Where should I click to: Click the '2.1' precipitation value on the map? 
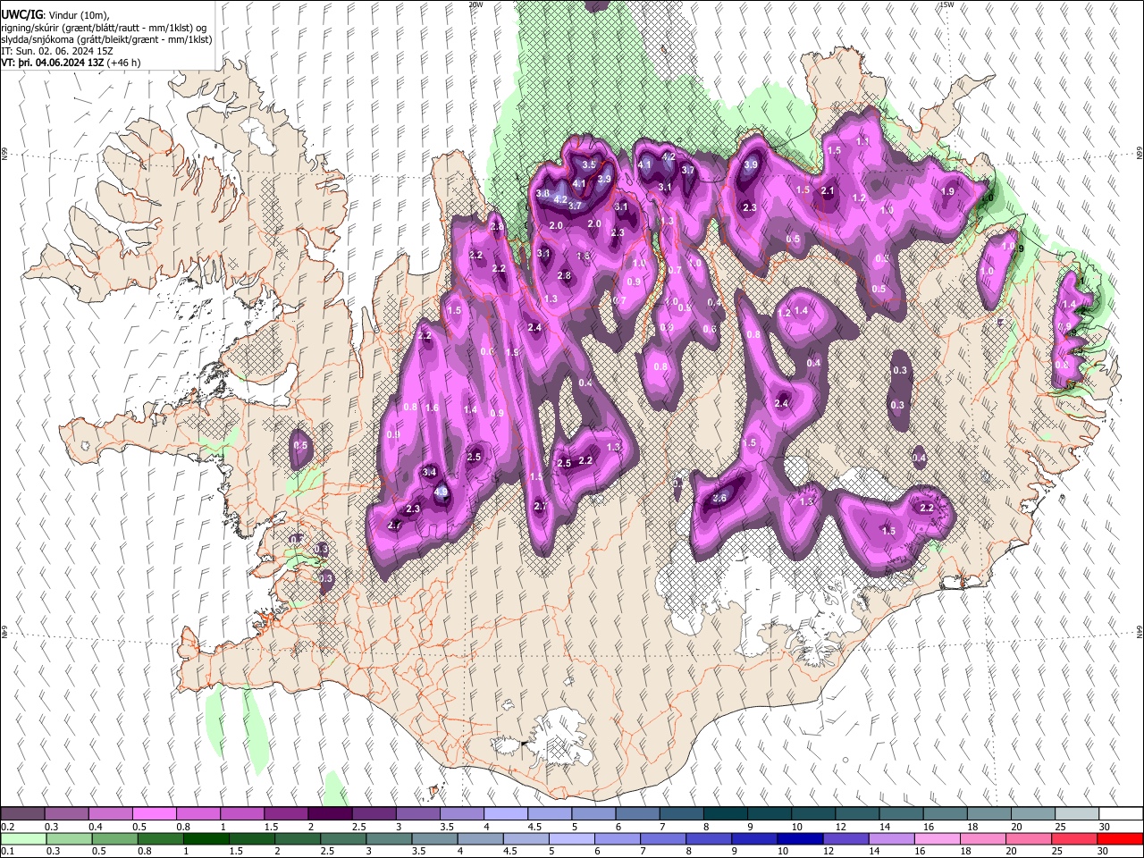click(x=828, y=190)
